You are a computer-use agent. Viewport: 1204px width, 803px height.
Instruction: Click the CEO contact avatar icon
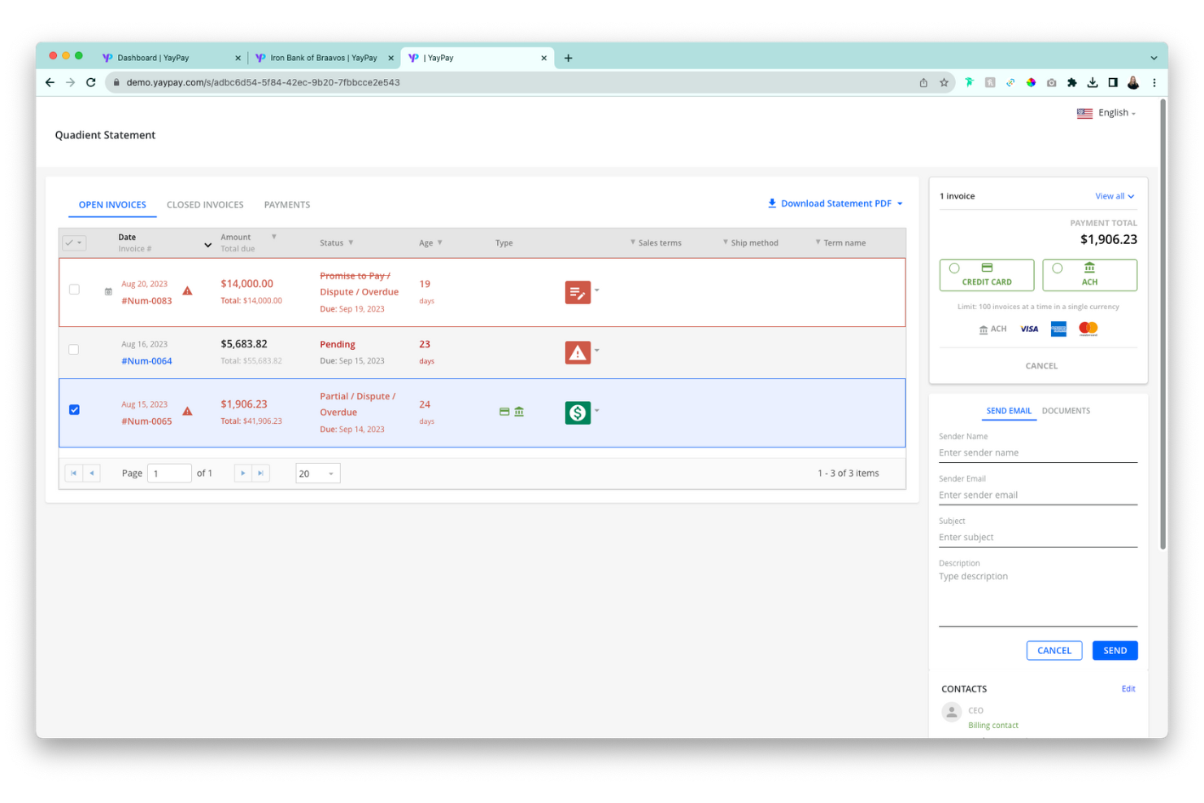[x=951, y=711]
